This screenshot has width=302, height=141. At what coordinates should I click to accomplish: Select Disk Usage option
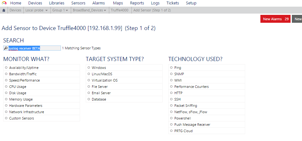point(42,93)
